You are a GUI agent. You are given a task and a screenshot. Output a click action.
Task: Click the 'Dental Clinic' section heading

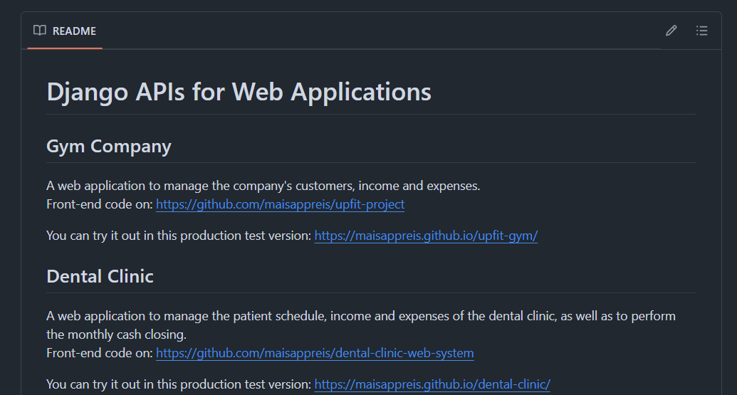pyautogui.click(x=100, y=276)
